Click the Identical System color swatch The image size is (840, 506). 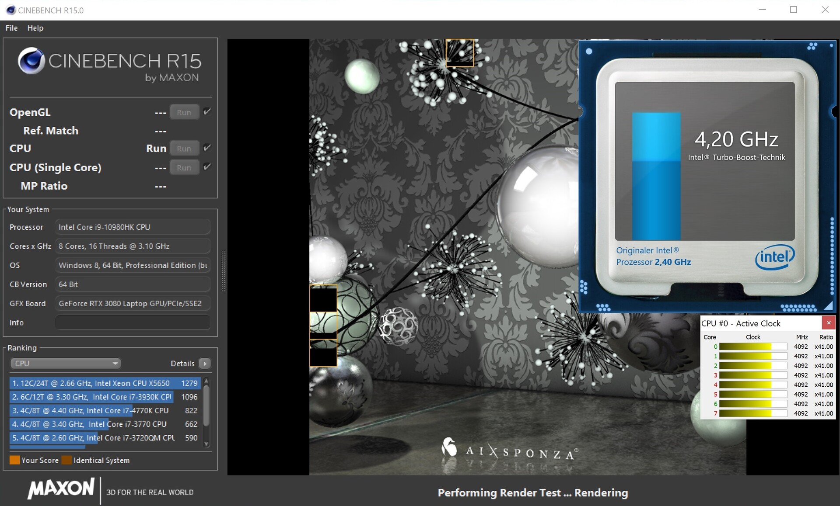[66, 460]
